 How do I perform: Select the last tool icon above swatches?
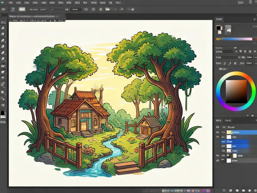(3, 105)
